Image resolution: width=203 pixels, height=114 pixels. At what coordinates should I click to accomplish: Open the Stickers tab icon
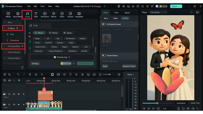(71, 14)
